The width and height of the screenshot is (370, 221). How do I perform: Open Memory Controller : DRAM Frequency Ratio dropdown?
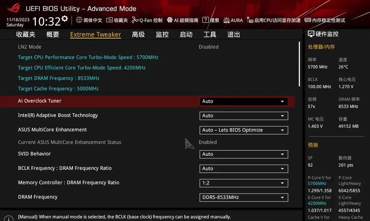coord(244,183)
